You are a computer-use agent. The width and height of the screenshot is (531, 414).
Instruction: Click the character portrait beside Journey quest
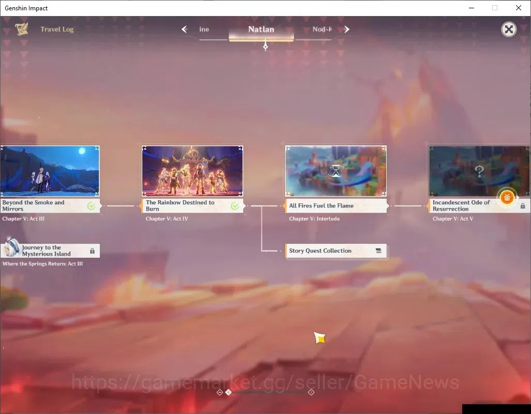click(11, 247)
